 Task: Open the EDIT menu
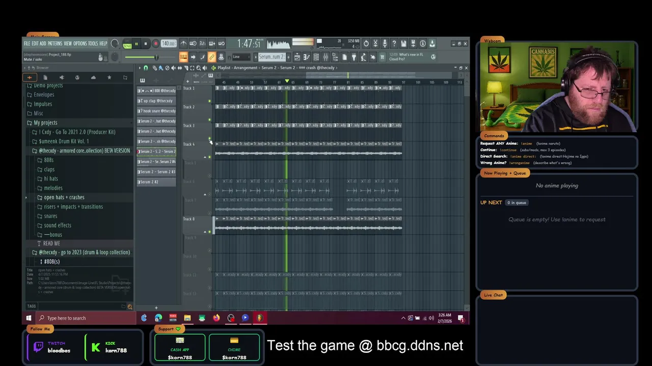point(35,44)
